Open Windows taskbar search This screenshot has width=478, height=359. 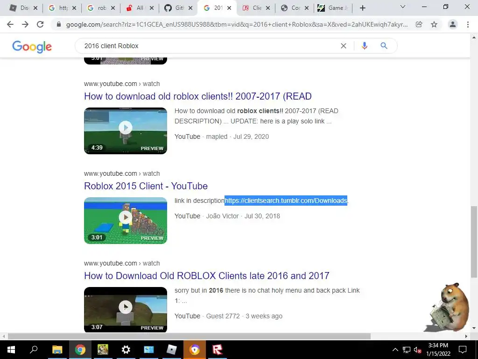pyautogui.click(x=34, y=350)
